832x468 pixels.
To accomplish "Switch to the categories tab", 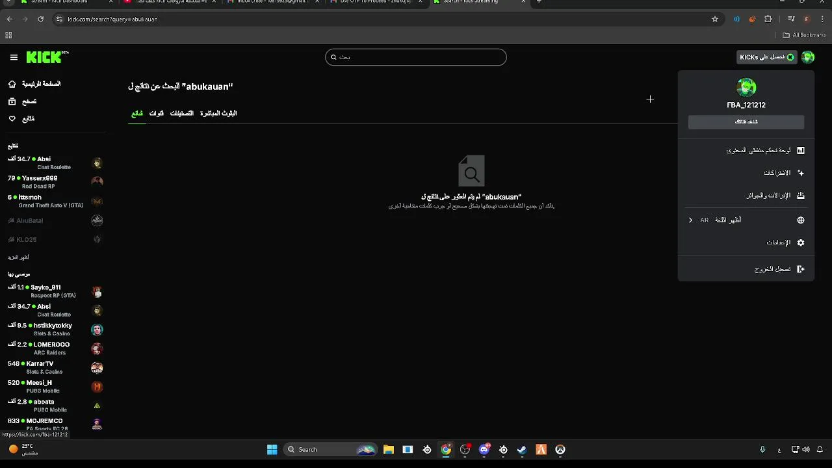I will tap(182, 114).
